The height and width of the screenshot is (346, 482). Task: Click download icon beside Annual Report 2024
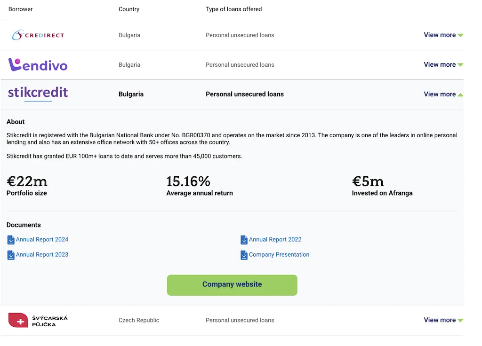pos(11,240)
